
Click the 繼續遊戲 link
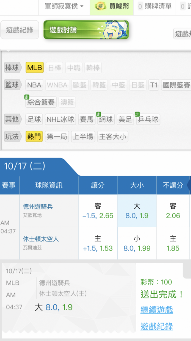click(x=157, y=310)
